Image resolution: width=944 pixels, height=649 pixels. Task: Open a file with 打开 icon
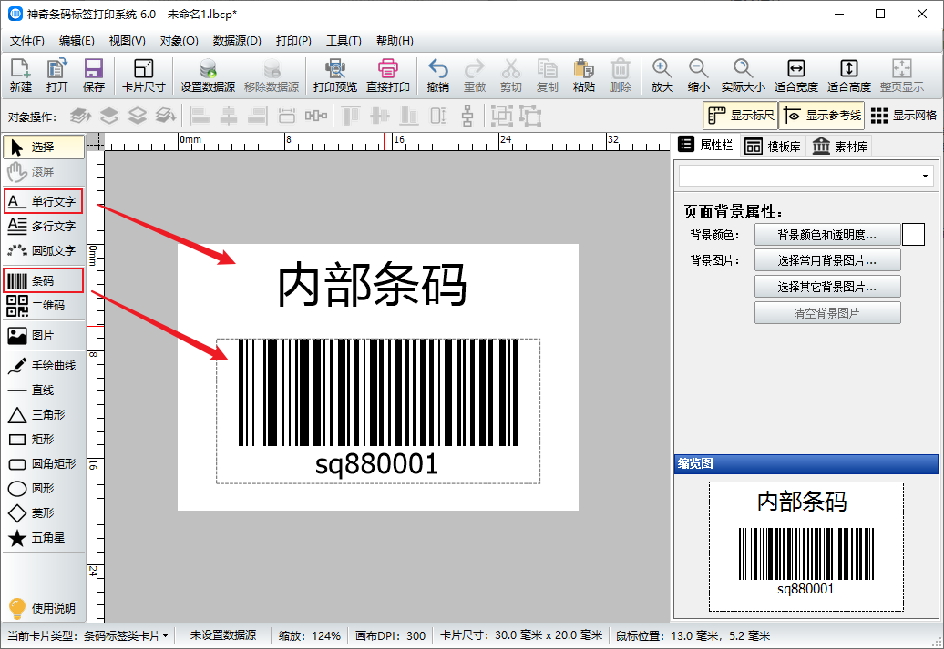click(x=57, y=76)
